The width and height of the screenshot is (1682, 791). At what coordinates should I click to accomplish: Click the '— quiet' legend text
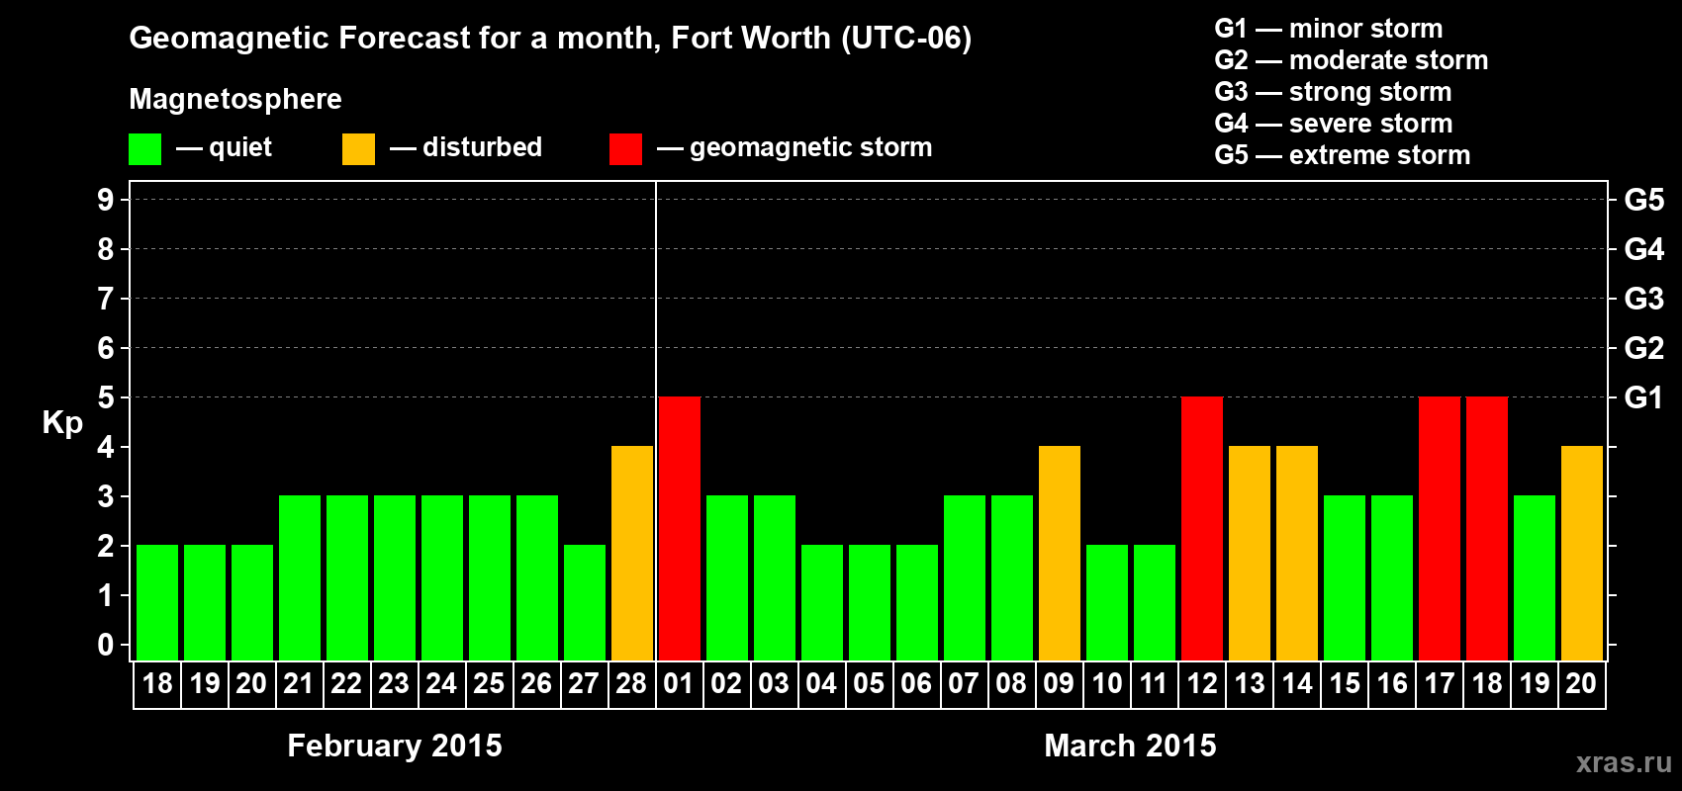click(x=224, y=147)
